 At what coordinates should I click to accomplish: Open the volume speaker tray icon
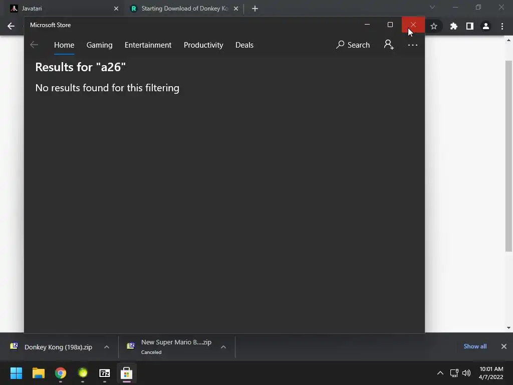466,373
